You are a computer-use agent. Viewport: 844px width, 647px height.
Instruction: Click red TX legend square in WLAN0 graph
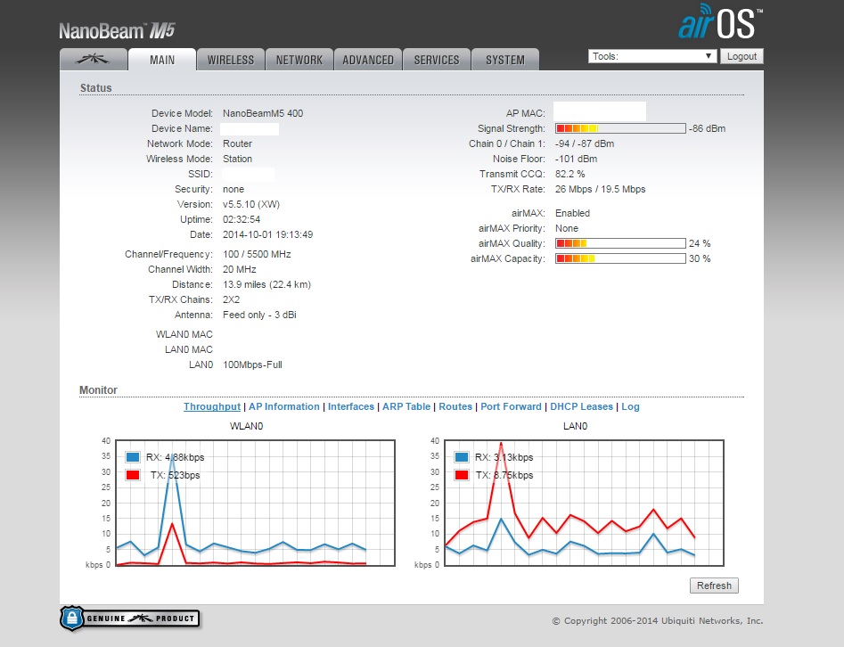point(133,475)
